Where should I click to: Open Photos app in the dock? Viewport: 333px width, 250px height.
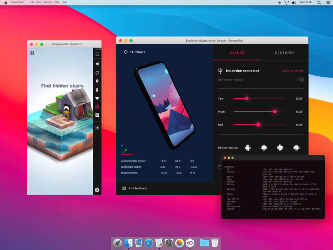click(180, 243)
